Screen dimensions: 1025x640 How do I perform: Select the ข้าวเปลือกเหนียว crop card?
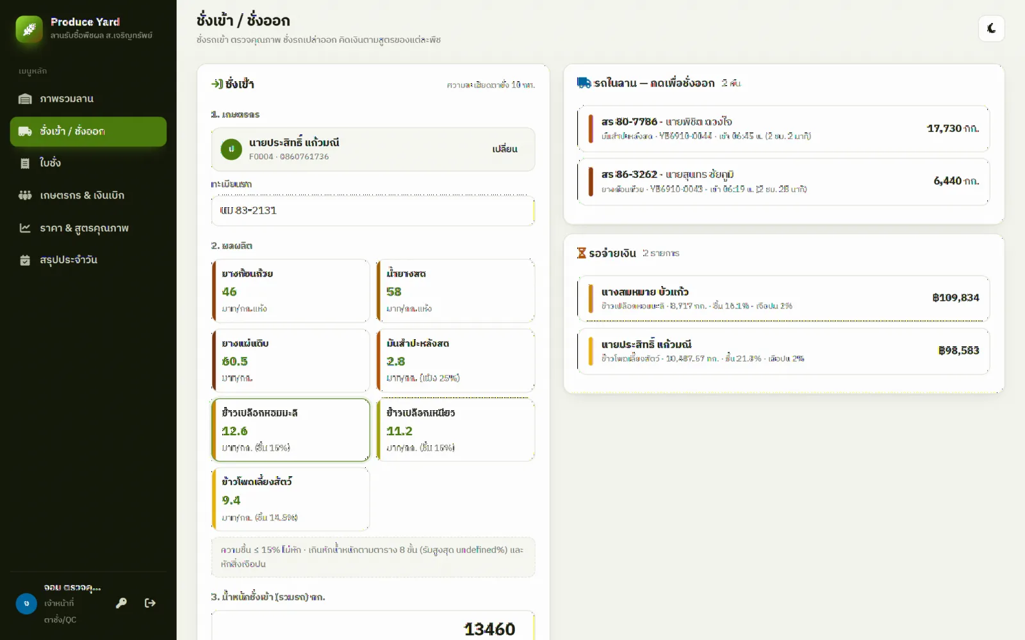tap(455, 429)
